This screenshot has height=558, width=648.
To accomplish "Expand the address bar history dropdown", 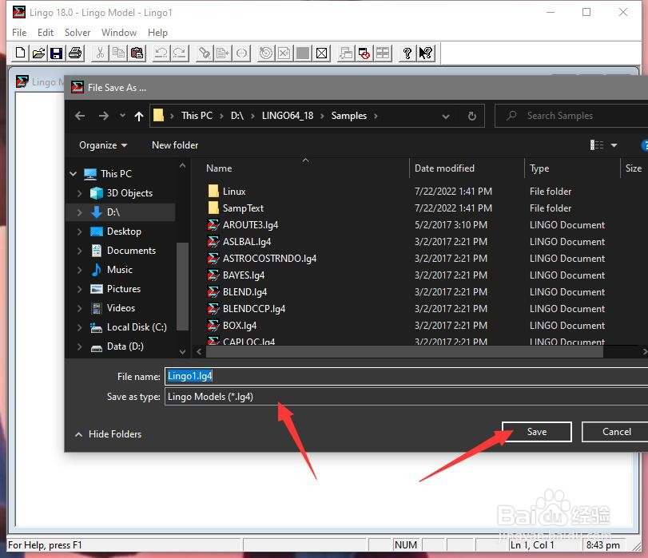I will click(x=446, y=117).
